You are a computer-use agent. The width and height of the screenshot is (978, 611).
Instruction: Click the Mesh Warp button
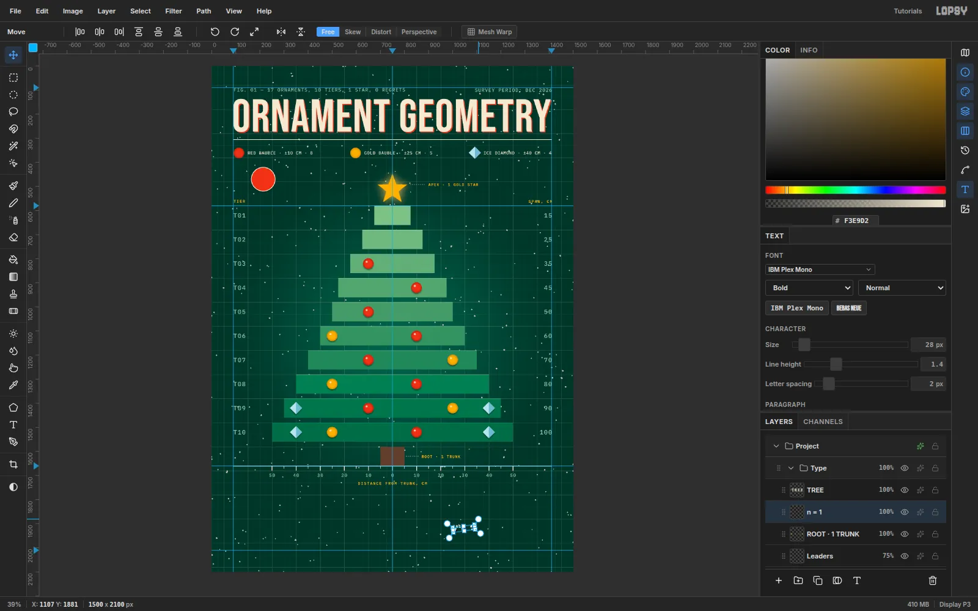pos(489,32)
